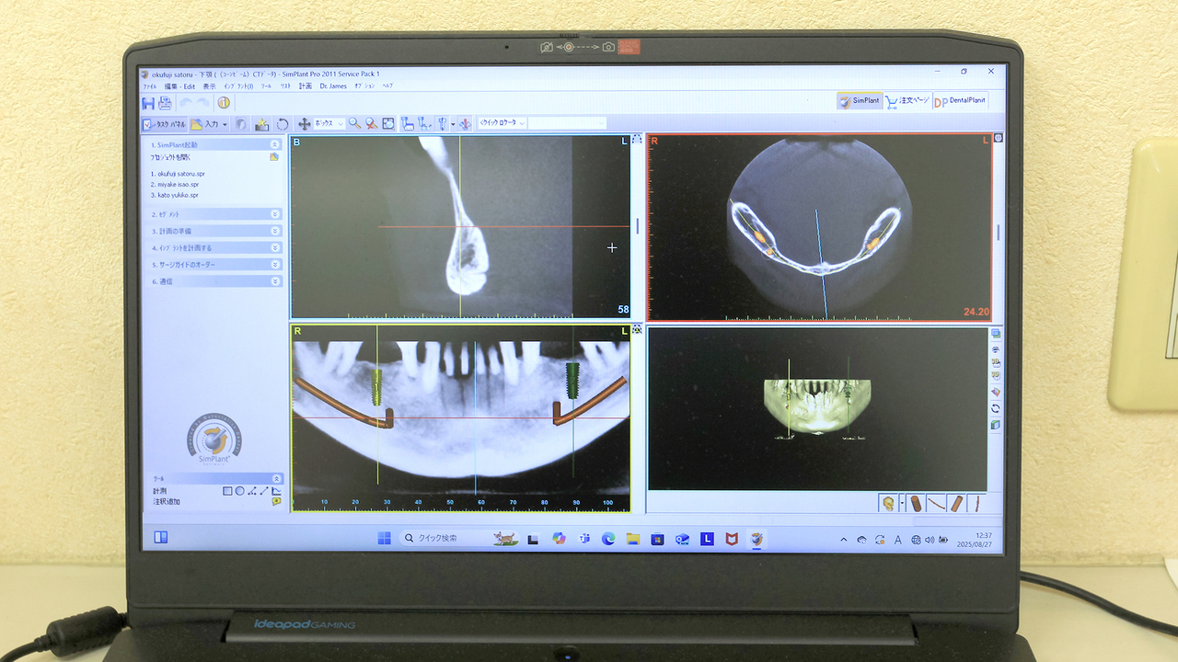Open the Dr.James menu

[333, 86]
